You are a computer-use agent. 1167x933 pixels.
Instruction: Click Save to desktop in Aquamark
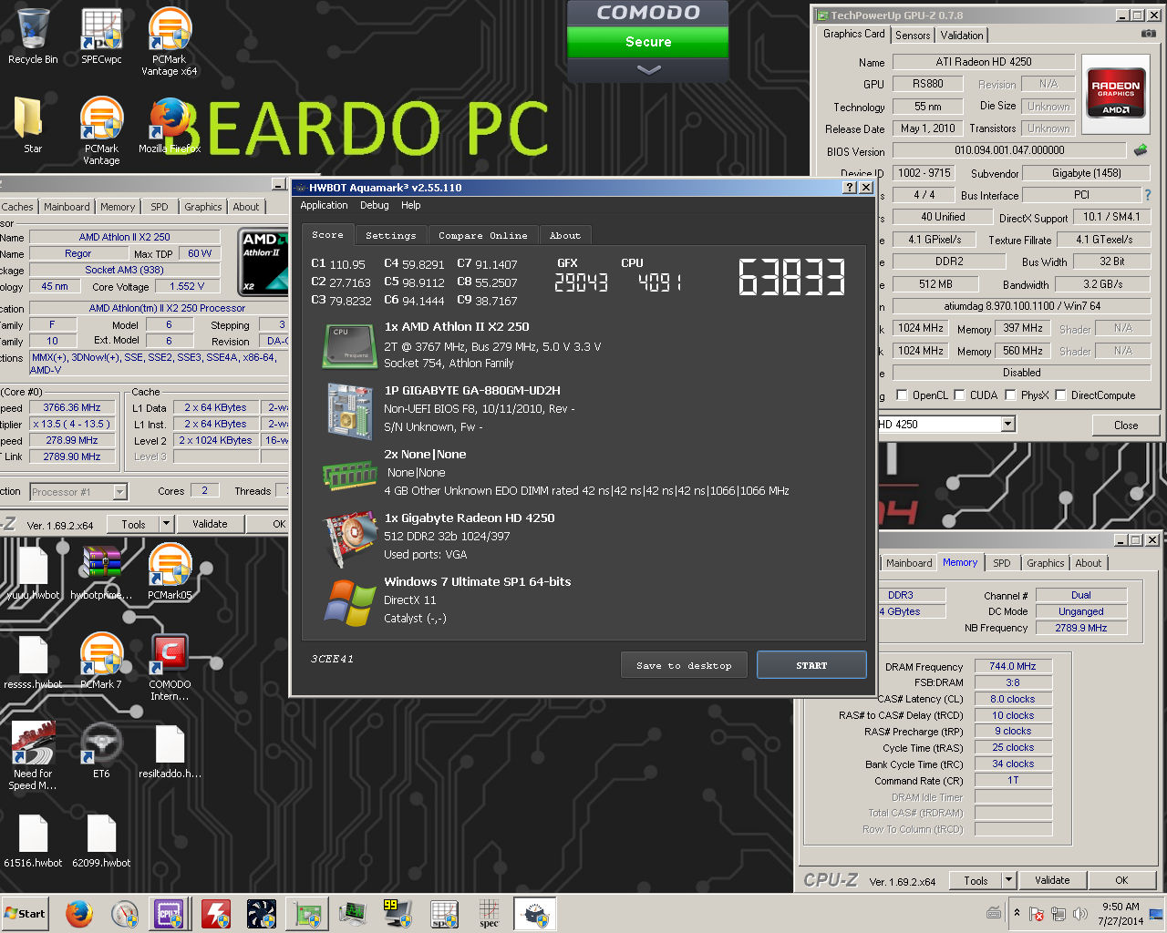[x=684, y=665]
